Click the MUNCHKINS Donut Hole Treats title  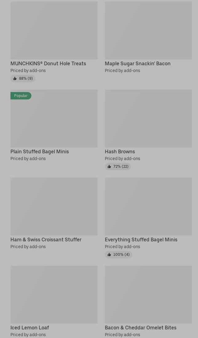click(48, 63)
